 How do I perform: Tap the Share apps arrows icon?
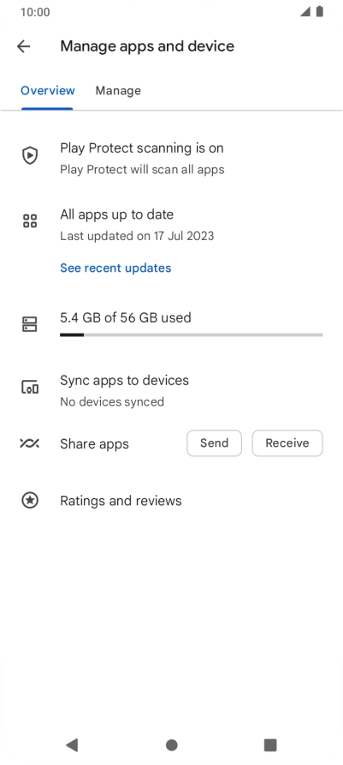(30, 443)
